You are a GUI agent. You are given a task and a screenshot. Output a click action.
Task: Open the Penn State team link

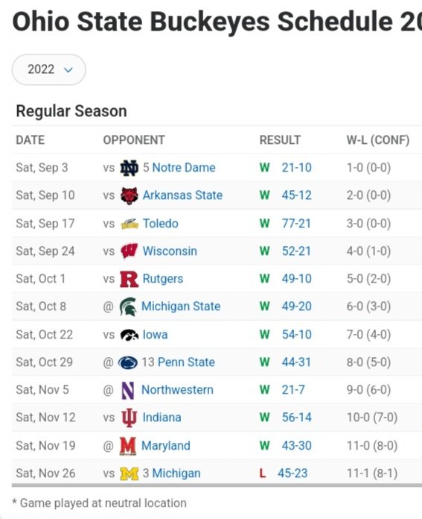pos(186,362)
